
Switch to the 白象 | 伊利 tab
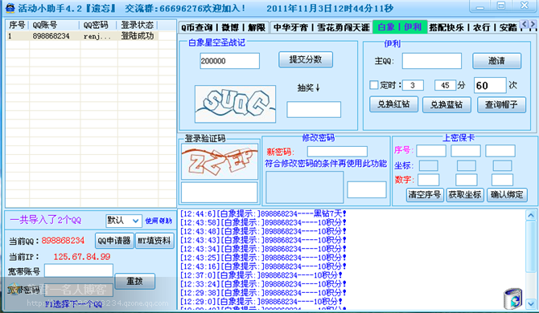tap(400, 27)
